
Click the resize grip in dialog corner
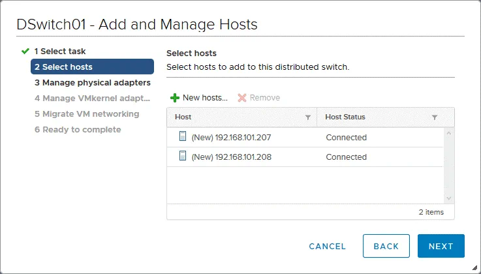point(474,268)
